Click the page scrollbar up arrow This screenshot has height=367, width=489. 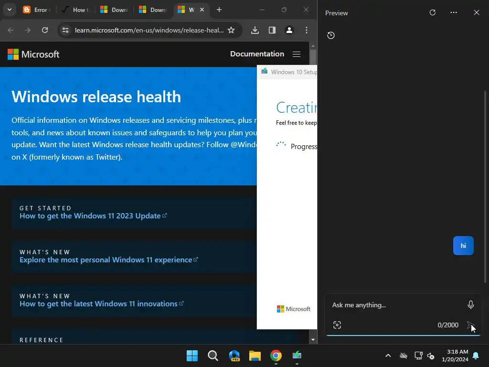click(x=313, y=45)
